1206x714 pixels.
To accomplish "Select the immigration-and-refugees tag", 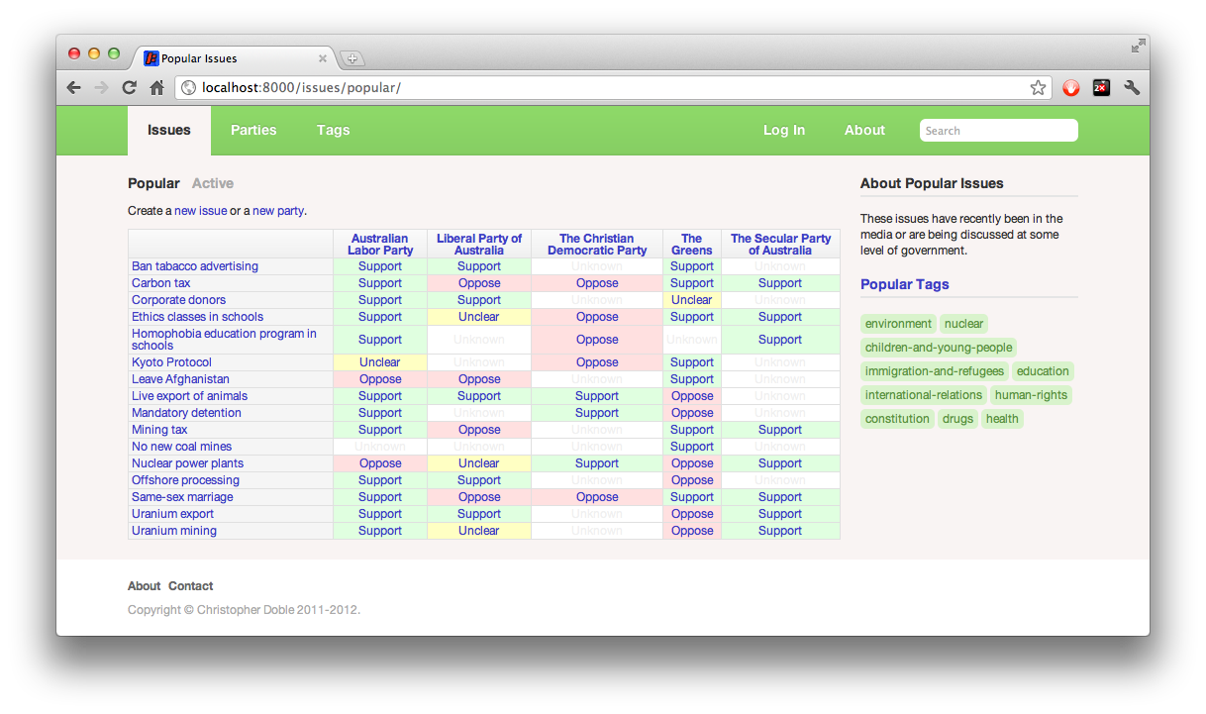I will pos(935,371).
